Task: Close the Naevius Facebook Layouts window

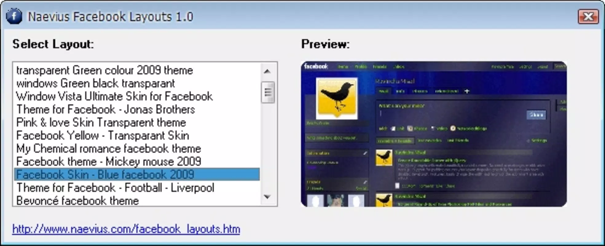Action: click(x=588, y=16)
